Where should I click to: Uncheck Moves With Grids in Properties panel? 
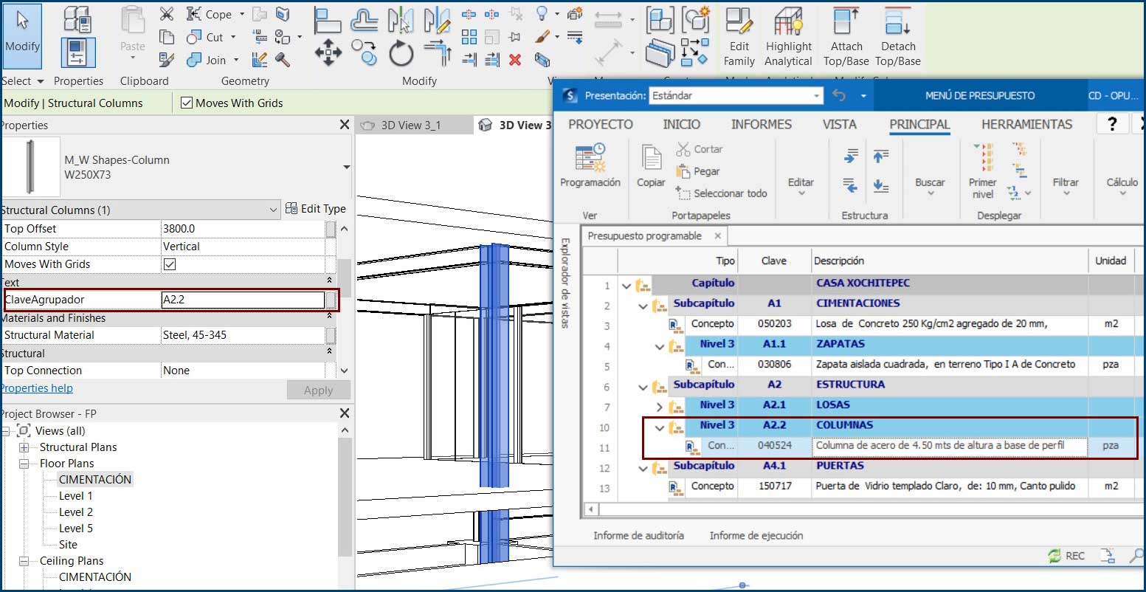(x=170, y=264)
